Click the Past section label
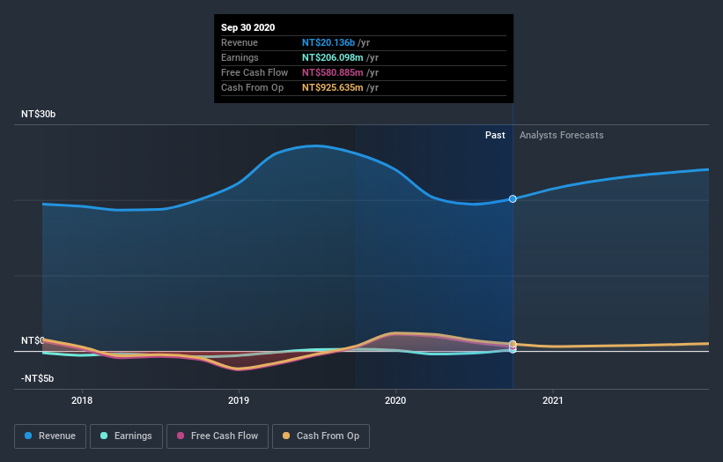Screen dimensions: 723x462 [495, 135]
